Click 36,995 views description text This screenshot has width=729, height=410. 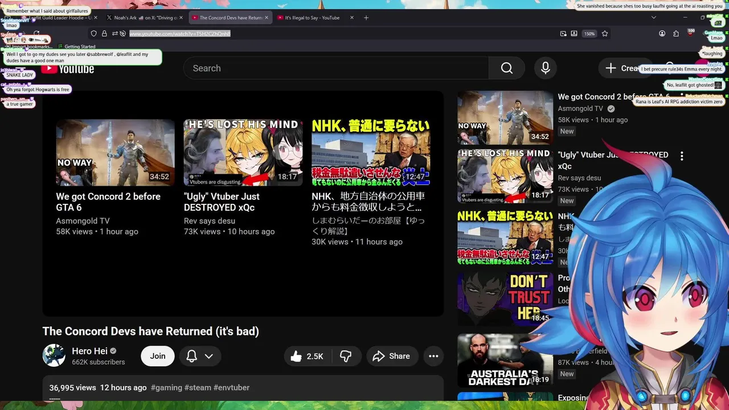tap(72, 388)
